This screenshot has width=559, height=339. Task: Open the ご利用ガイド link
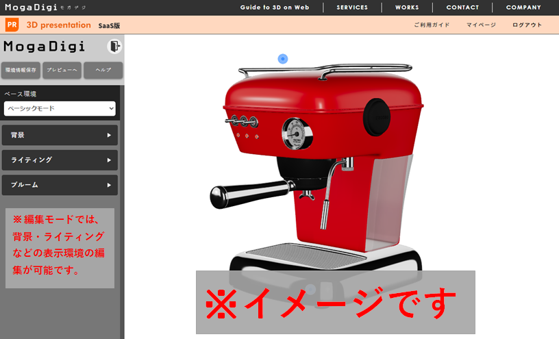coord(432,25)
